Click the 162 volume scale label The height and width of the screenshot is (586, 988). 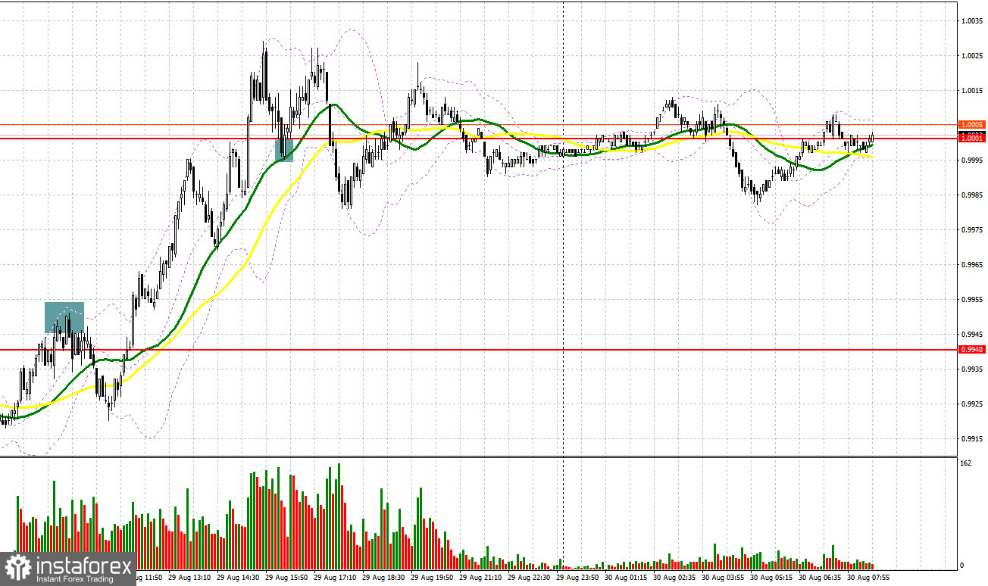click(965, 463)
